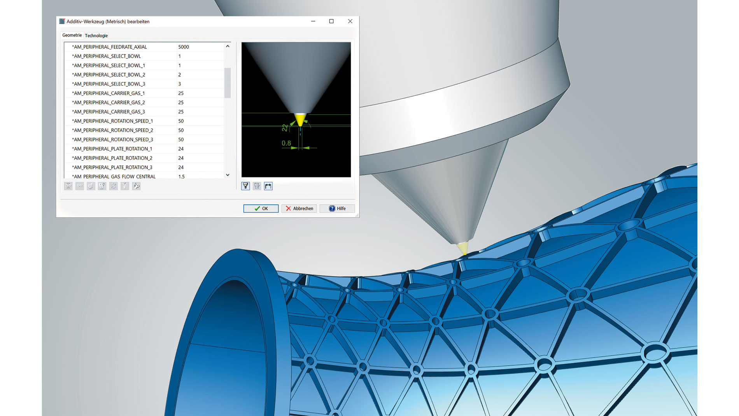Click the wrench tools icon below the parameter list
The image size is (739, 416).
coord(136,186)
